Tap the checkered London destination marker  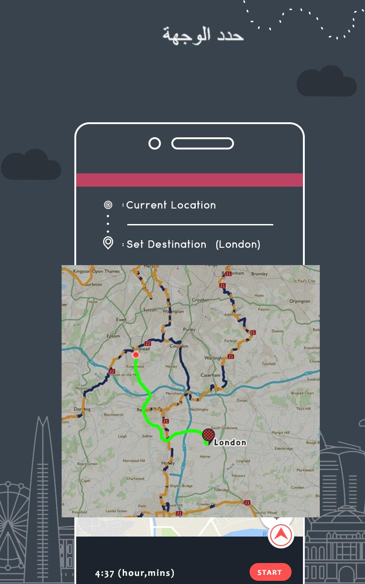[x=208, y=436]
